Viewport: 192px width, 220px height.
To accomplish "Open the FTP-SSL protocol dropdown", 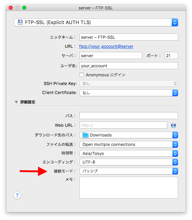I will click(96, 22).
